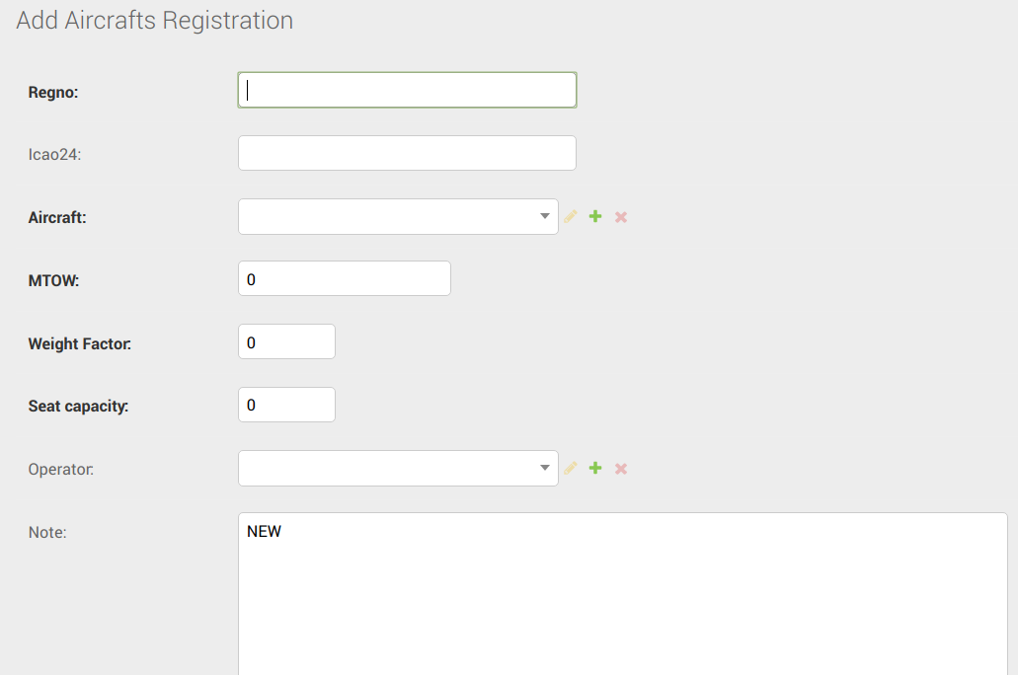Click the MTOW label
The height and width of the screenshot is (675, 1018).
(53, 280)
